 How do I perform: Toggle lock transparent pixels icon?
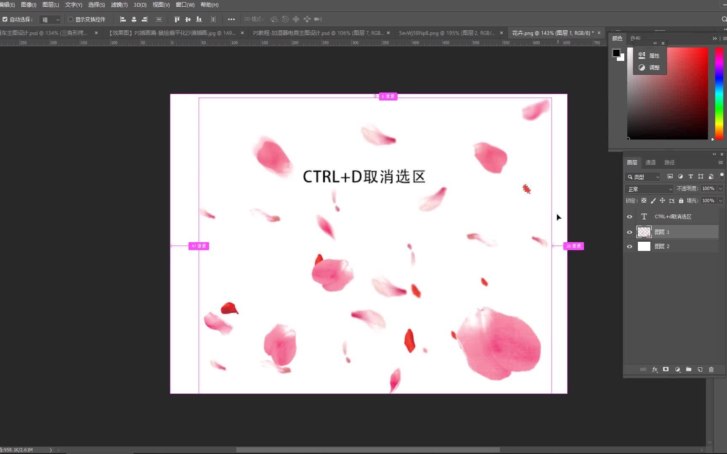(x=644, y=201)
